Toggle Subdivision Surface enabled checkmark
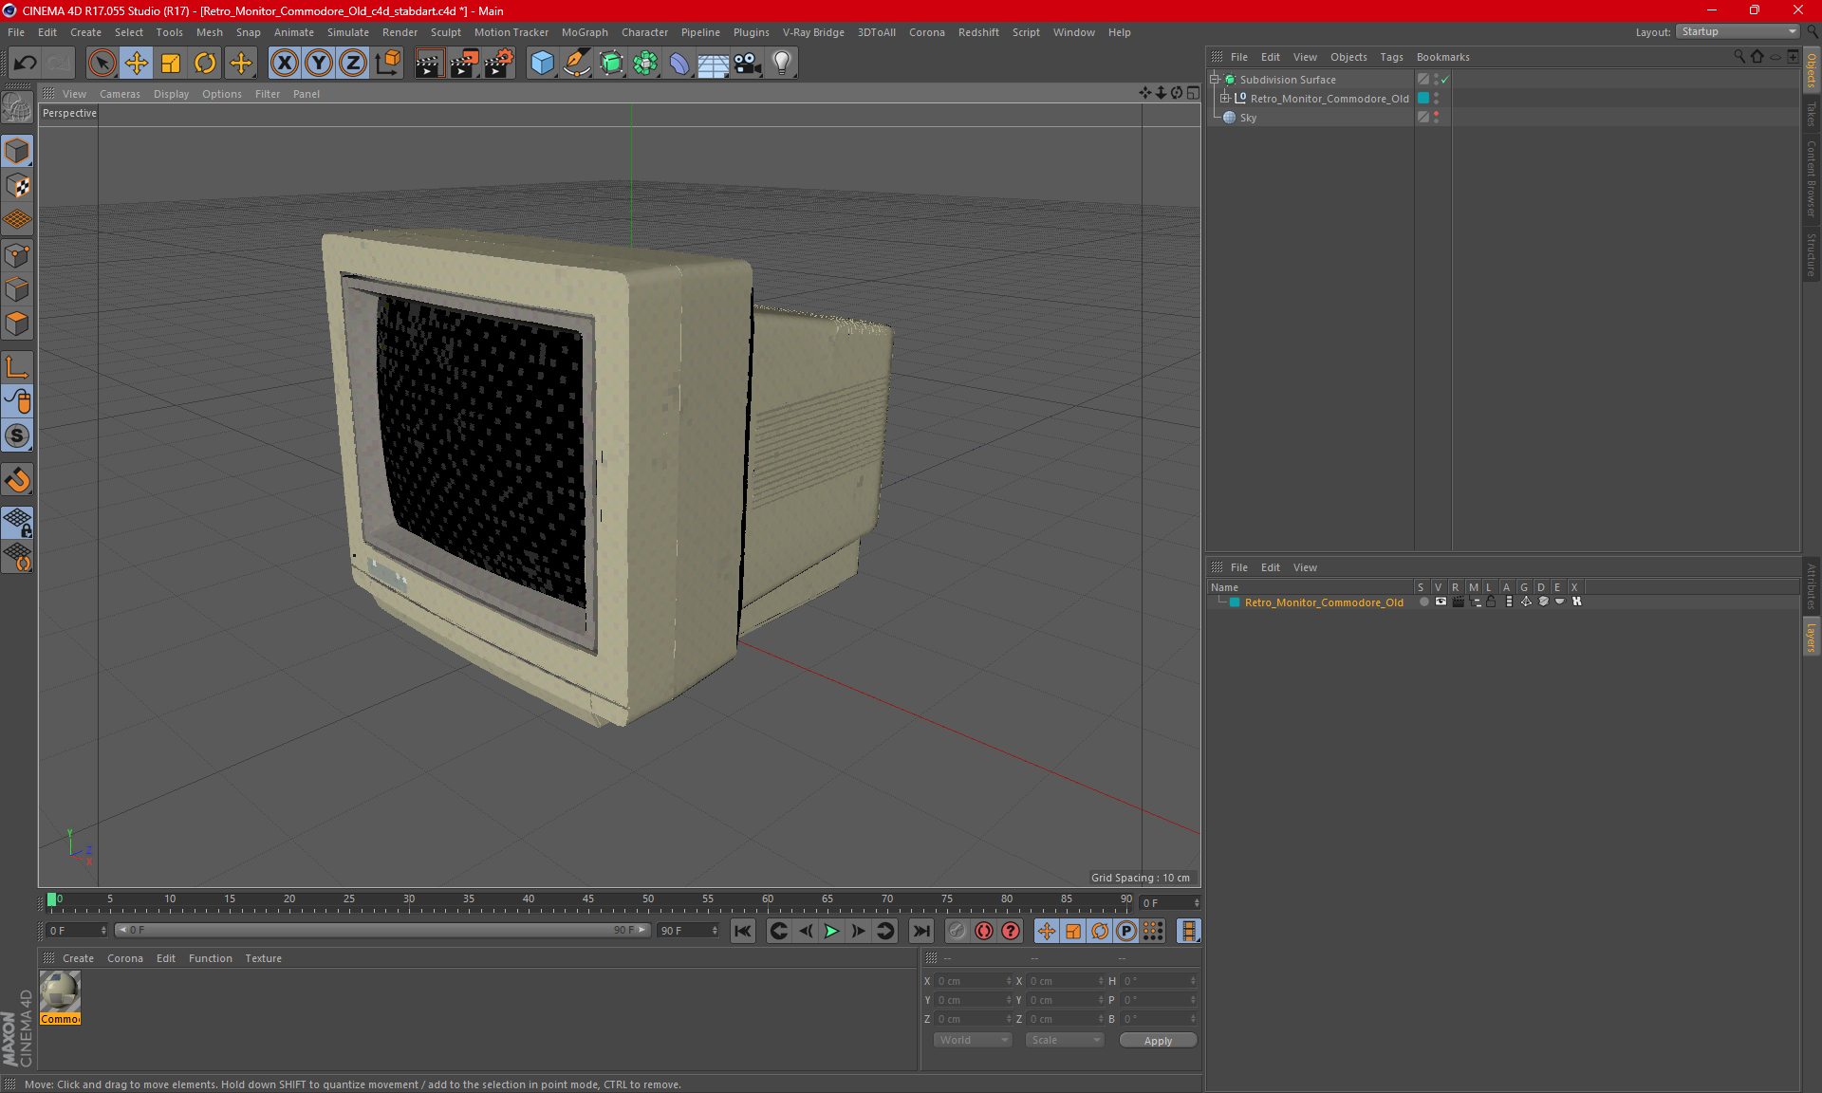The width and height of the screenshot is (1822, 1093). point(1445,80)
